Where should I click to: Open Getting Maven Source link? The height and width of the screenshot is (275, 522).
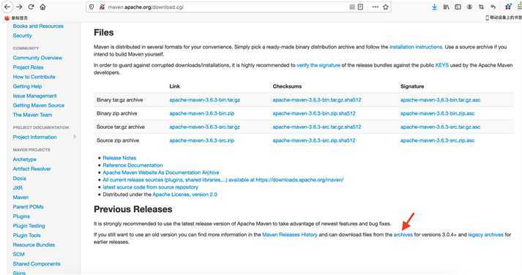pos(39,105)
